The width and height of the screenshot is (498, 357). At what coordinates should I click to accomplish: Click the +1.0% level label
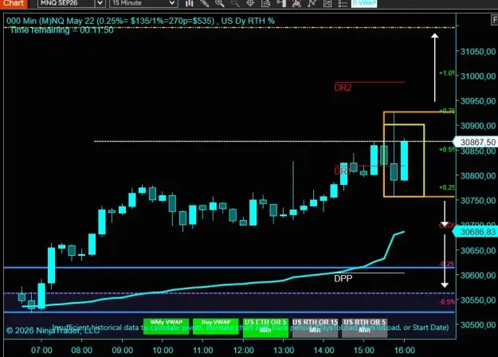447,73
